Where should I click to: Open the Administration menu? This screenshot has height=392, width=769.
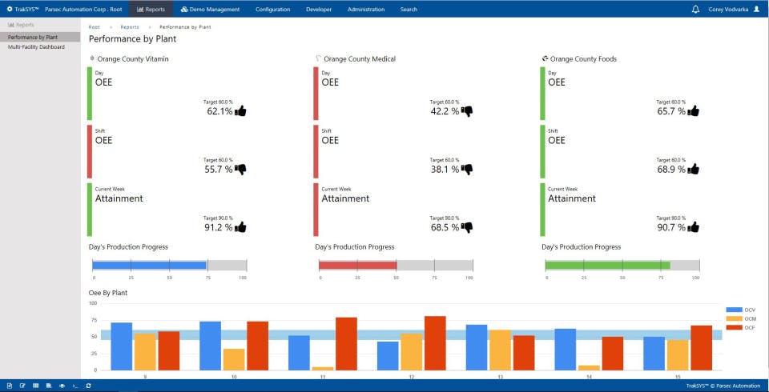click(x=366, y=10)
